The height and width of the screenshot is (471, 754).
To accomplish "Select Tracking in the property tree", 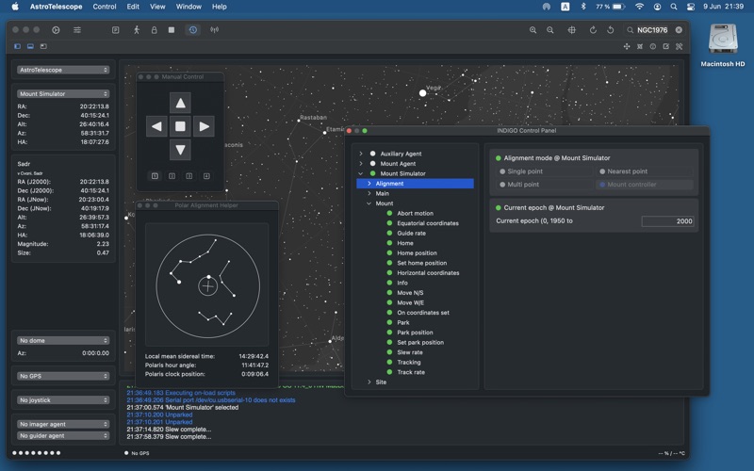I will 409,362.
